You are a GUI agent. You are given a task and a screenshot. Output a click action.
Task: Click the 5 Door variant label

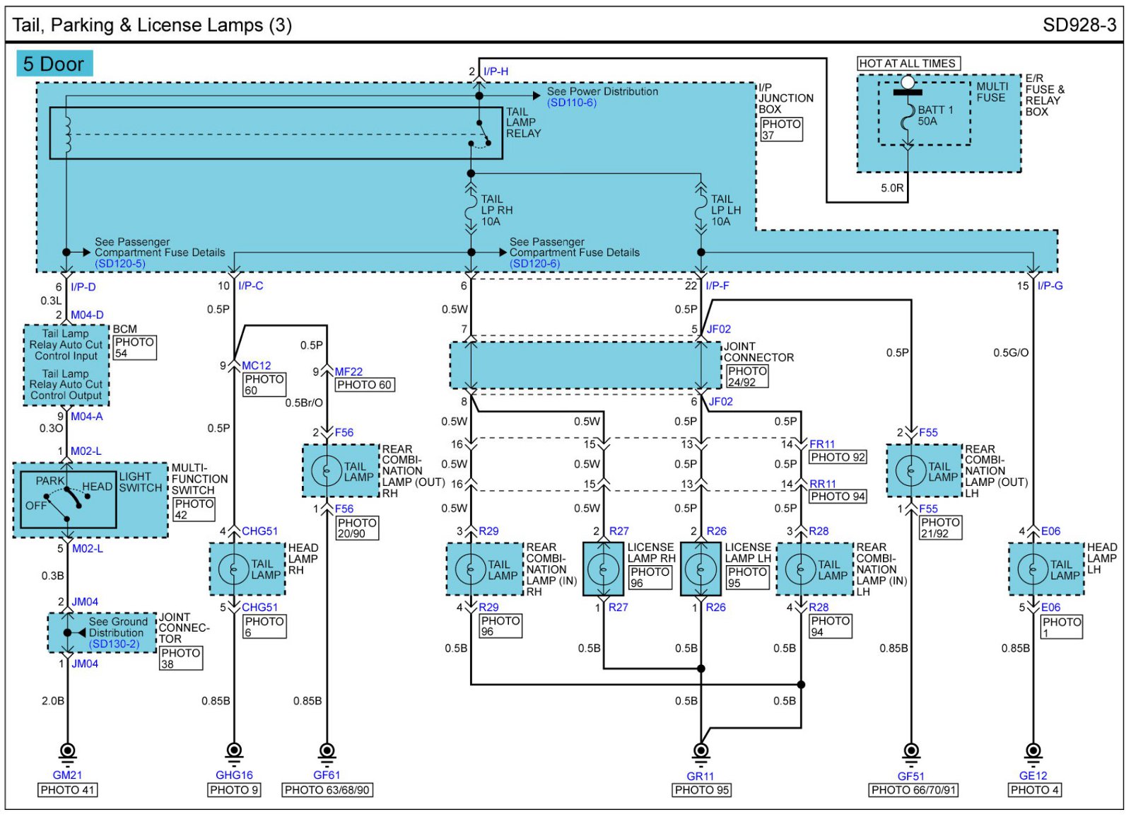pyautogui.click(x=54, y=64)
